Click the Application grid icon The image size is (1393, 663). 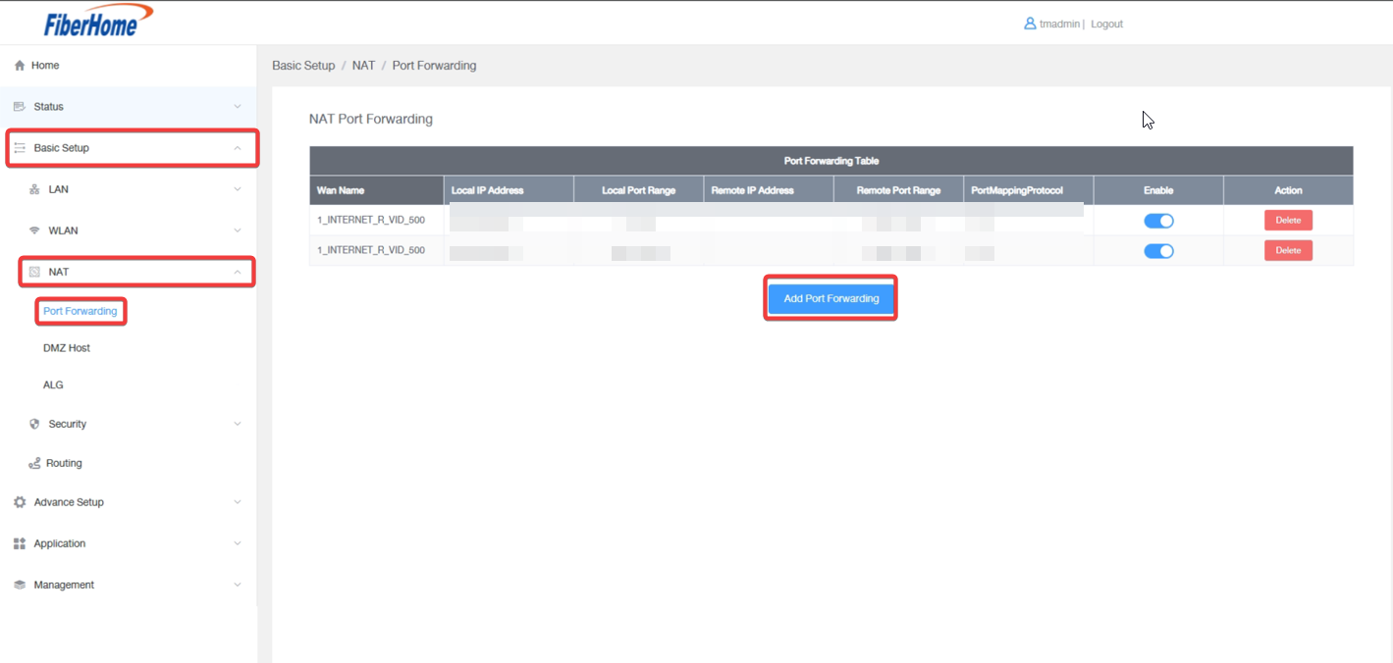click(19, 543)
